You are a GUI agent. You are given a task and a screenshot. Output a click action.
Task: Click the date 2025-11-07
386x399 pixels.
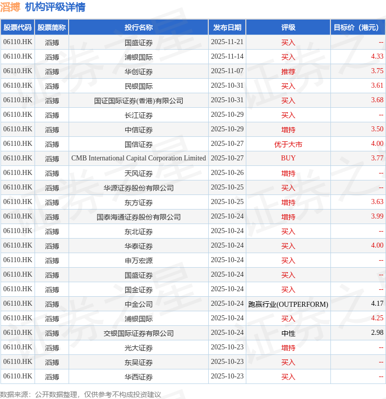click(x=227, y=71)
